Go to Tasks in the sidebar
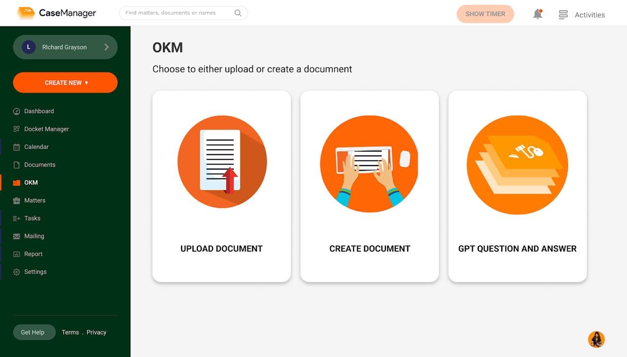627x357 pixels. point(32,218)
